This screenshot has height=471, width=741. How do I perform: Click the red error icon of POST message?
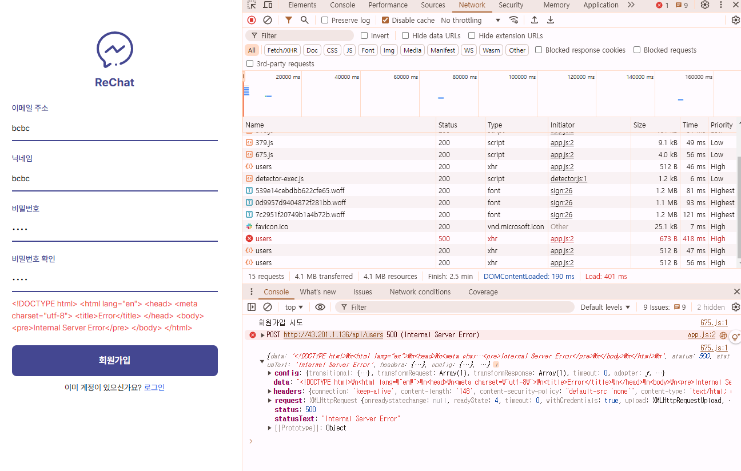(253, 335)
